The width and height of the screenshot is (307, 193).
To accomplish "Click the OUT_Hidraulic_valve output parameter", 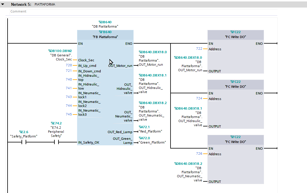I will 125,89.
